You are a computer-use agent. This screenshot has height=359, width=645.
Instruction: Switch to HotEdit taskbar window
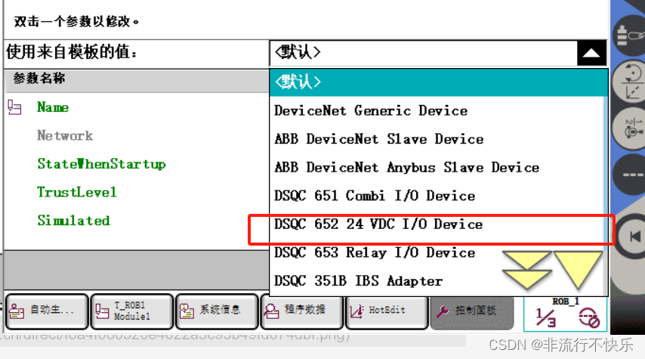coord(387,311)
